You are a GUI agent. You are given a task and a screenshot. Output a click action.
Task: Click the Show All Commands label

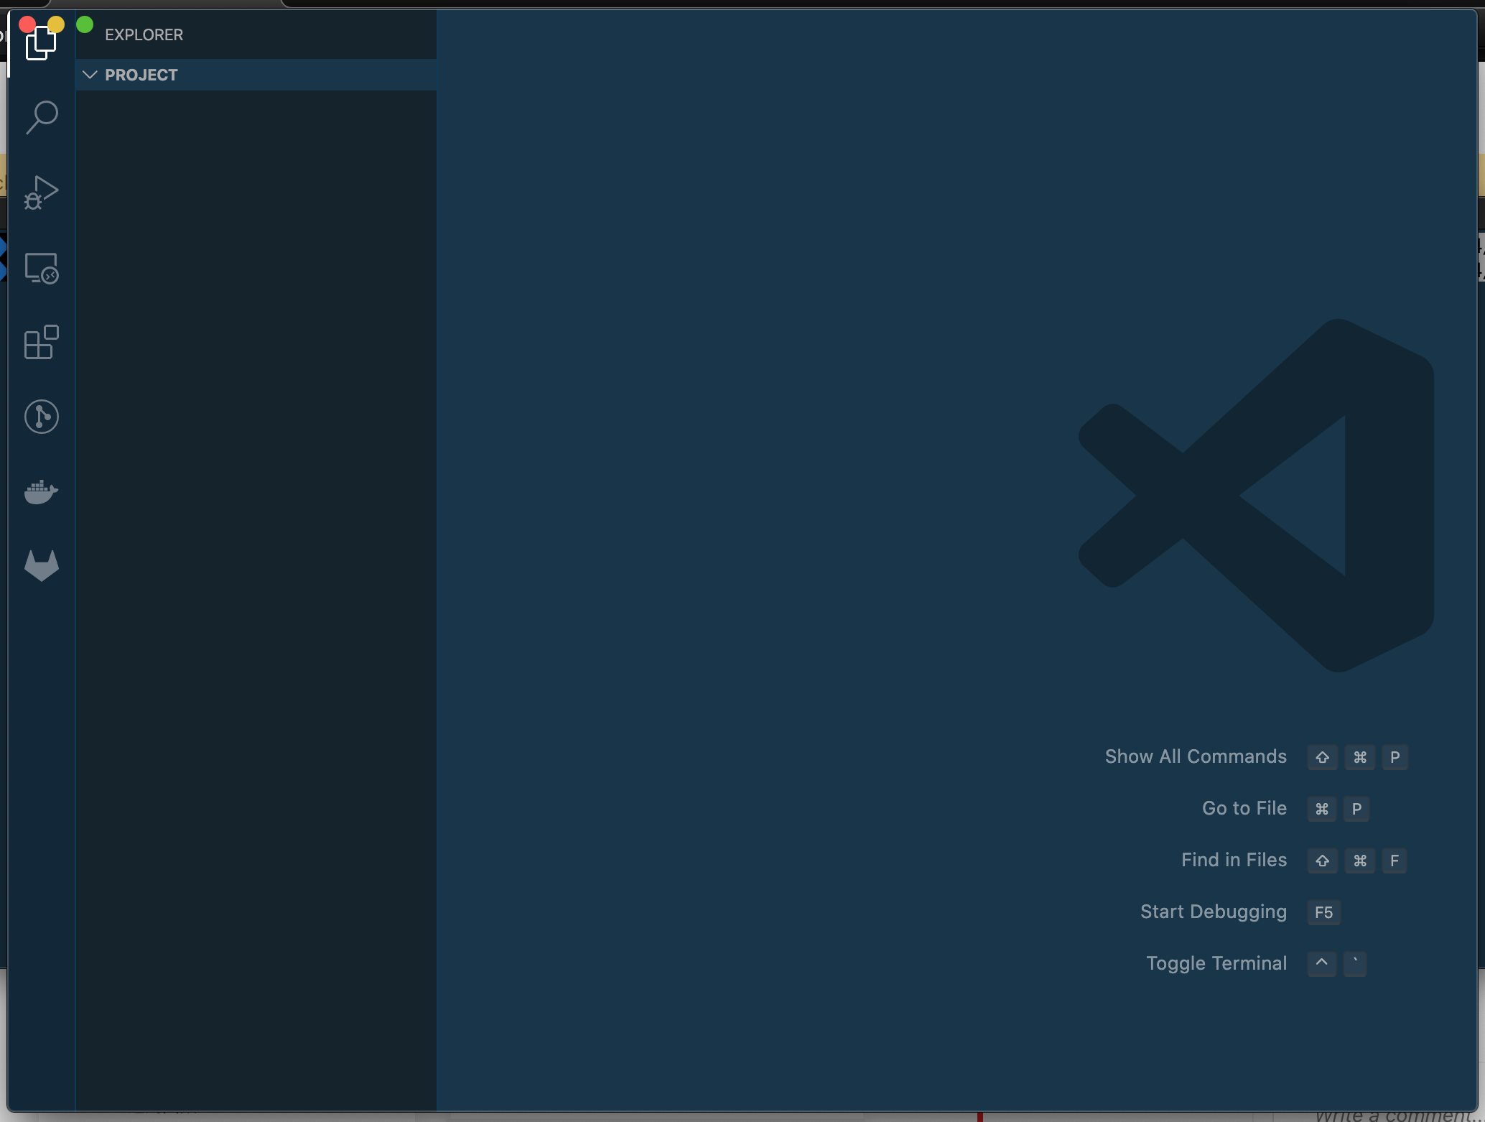pyautogui.click(x=1196, y=756)
